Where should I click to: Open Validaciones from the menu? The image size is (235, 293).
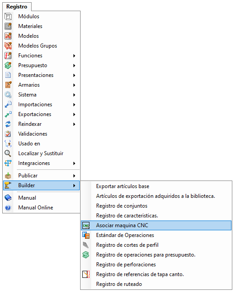(x=41, y=134)
